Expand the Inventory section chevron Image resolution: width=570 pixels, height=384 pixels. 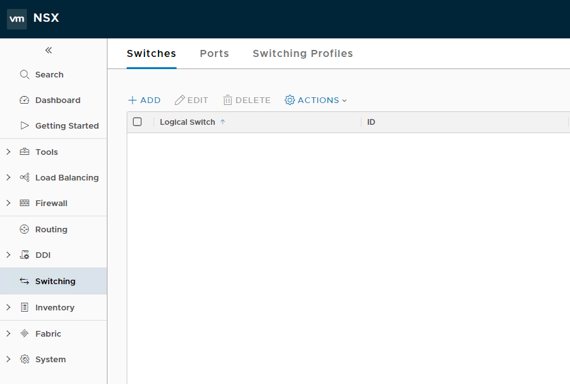8,307
